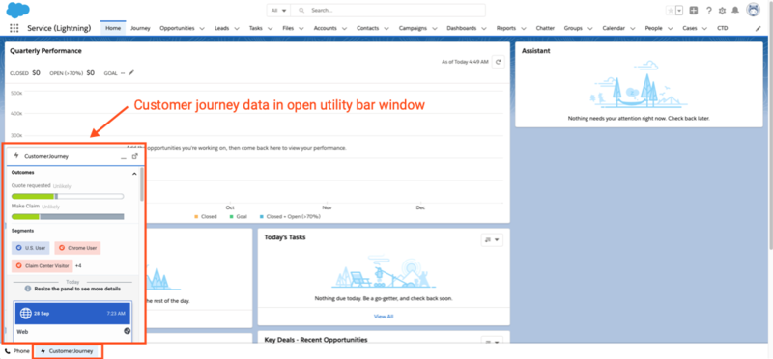
Task: Collapse the Outcomes section chevron
Action: (x=134, y=174)
